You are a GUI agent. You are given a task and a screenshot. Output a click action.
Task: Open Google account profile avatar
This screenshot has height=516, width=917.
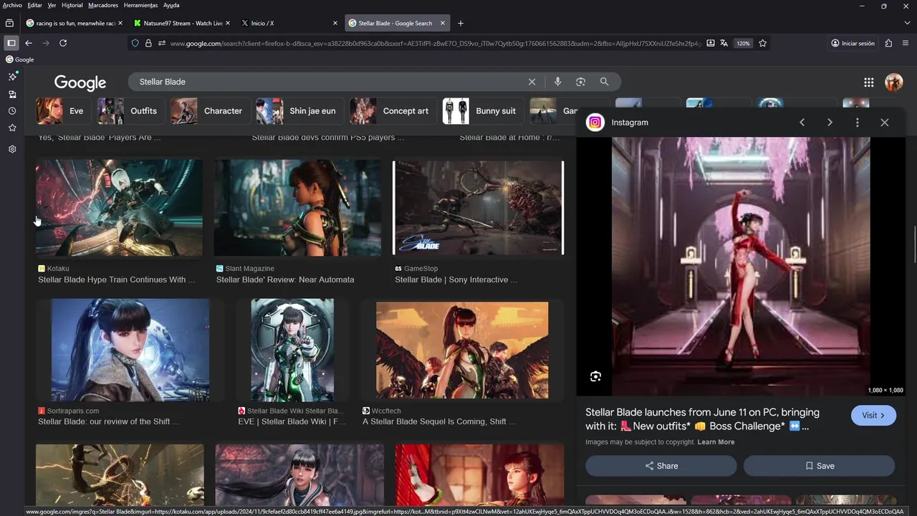pyautogui.click(x=893, y=82)
